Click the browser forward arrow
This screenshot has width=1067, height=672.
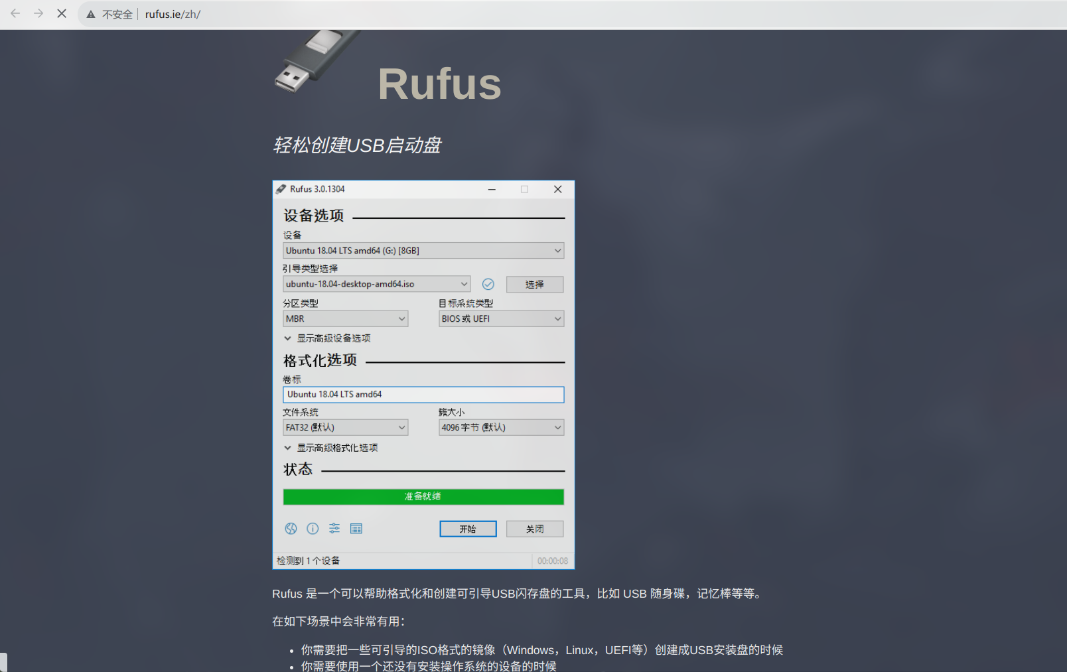point(38,13)
